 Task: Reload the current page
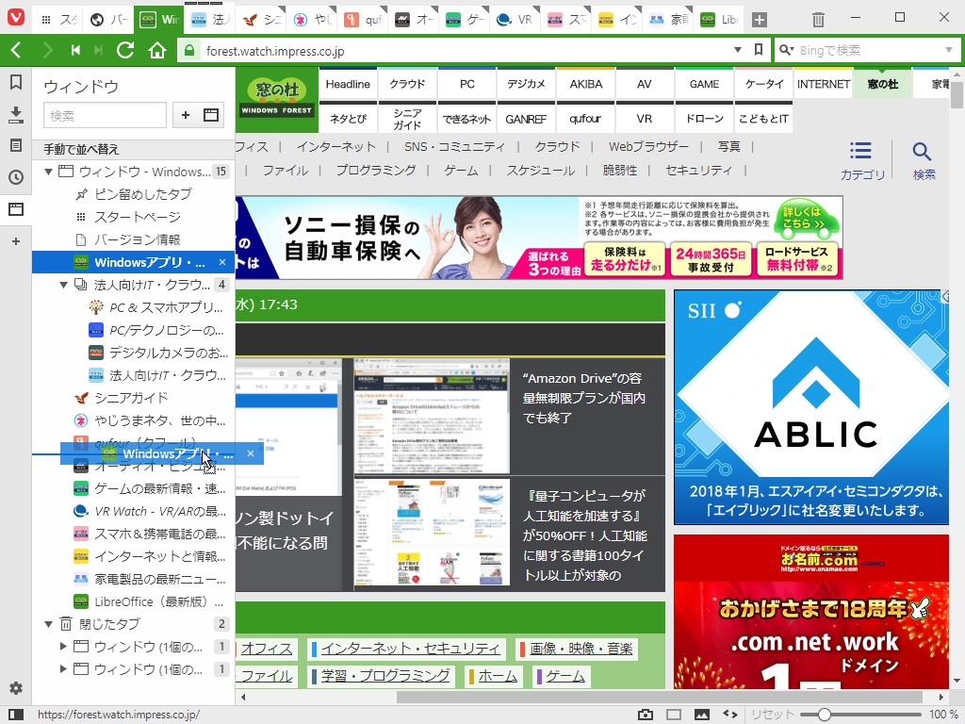[125, 50]
